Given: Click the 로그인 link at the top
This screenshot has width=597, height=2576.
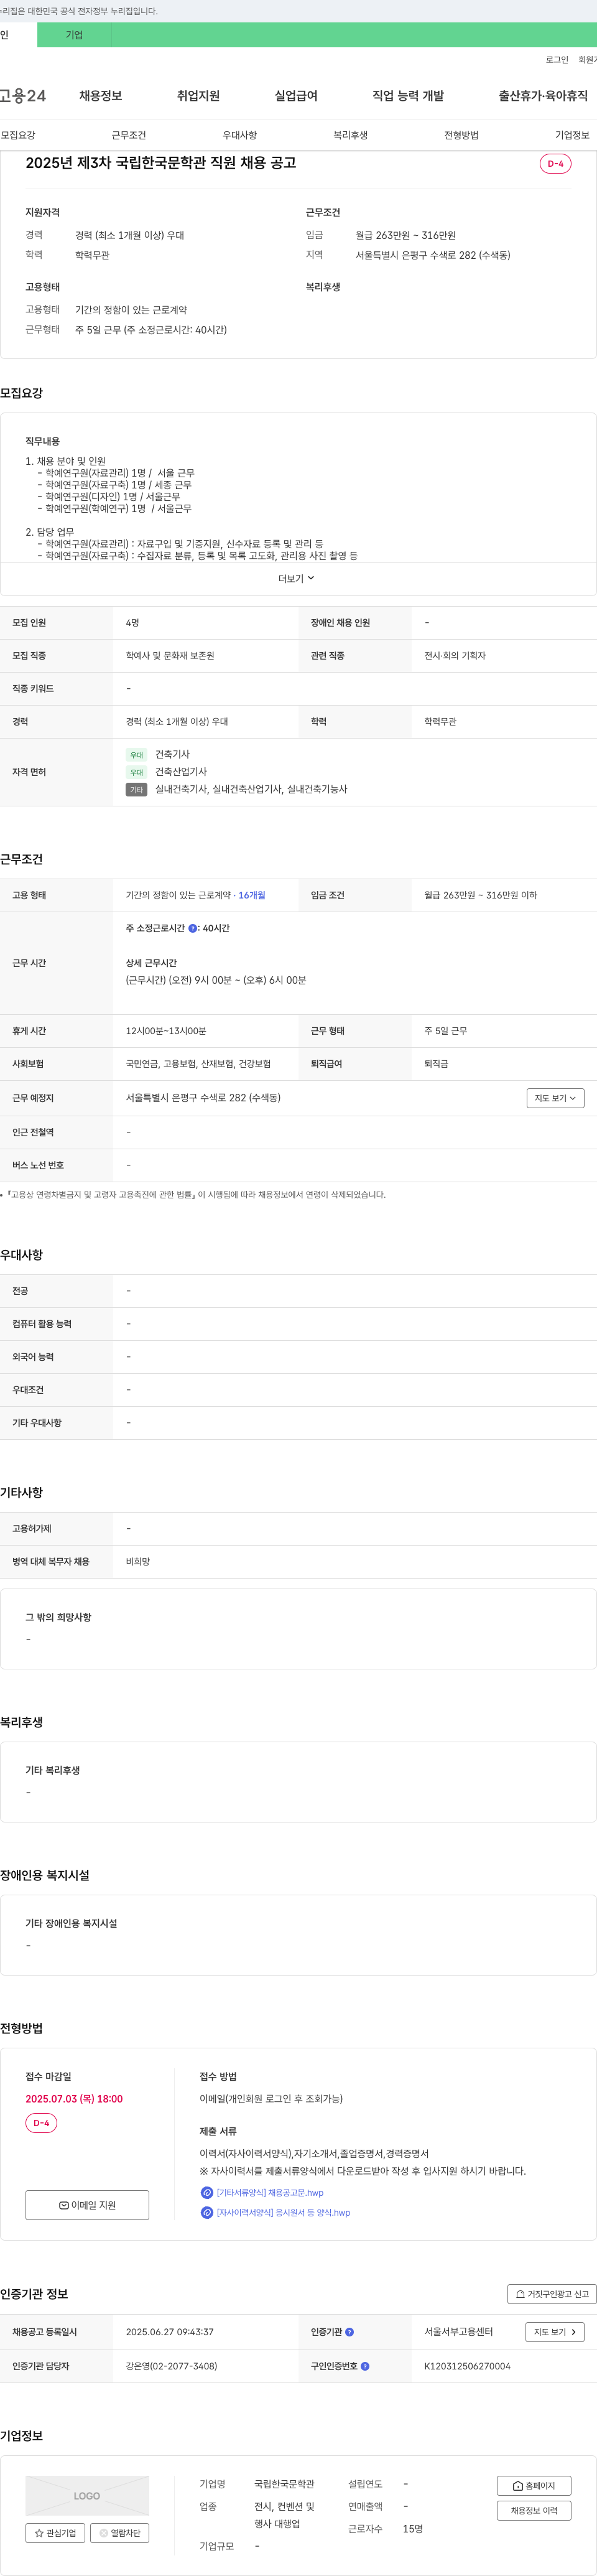Looking at the screenshot, I should (x=557, y=60).
